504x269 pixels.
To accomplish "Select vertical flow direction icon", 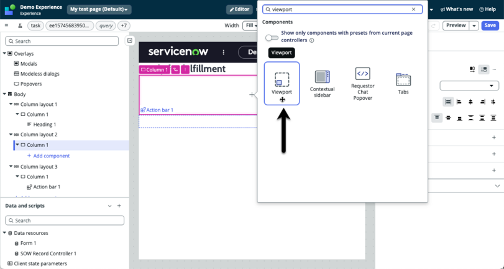I will click(483, 69).
